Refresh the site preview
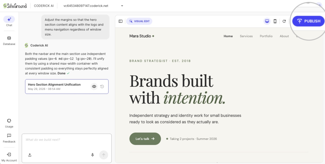This screenshot has width=325, height=164. point(284,21)
